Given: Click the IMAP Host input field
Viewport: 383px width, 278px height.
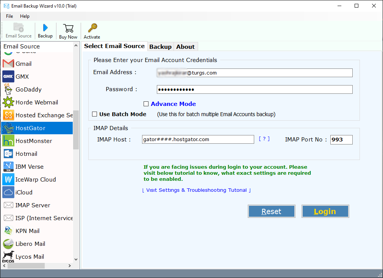Looking at the screenshot, I should pyautogui.click(x=198, y=140).
